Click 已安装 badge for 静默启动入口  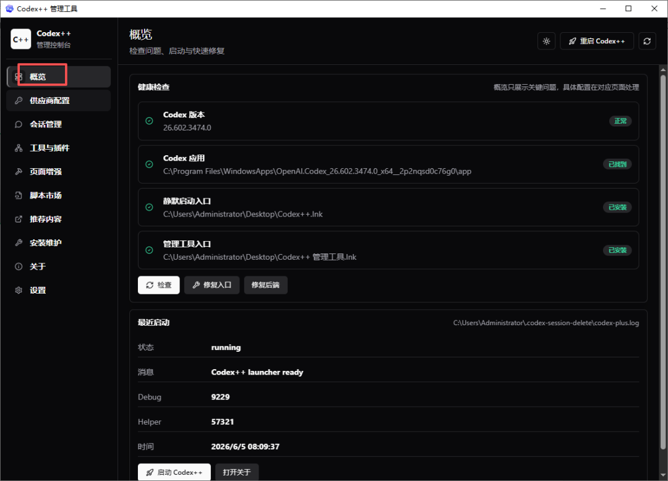pyautogui.click(x=617, y=207)
